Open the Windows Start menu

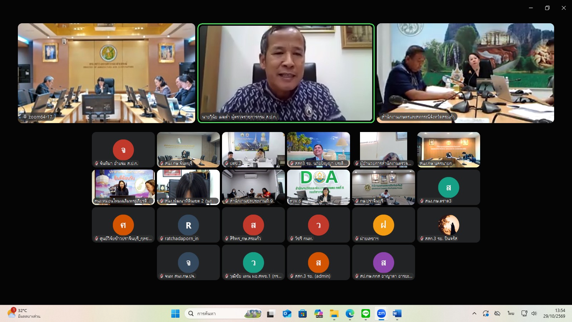tap(175, 314)
